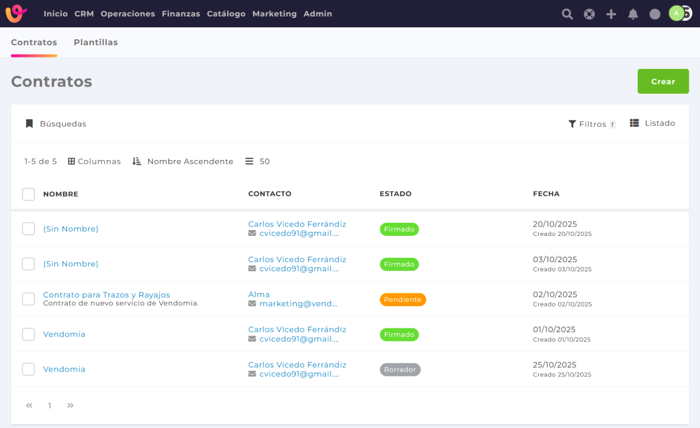This screenshot has width=700, height=428.
Task: Change the Nombre Ascendente sort order
Action: click(183, 161)
